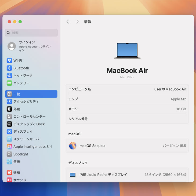Select 外観 label in sidebar
This screenshot has height=196, width=196.
tap(17, 109)
